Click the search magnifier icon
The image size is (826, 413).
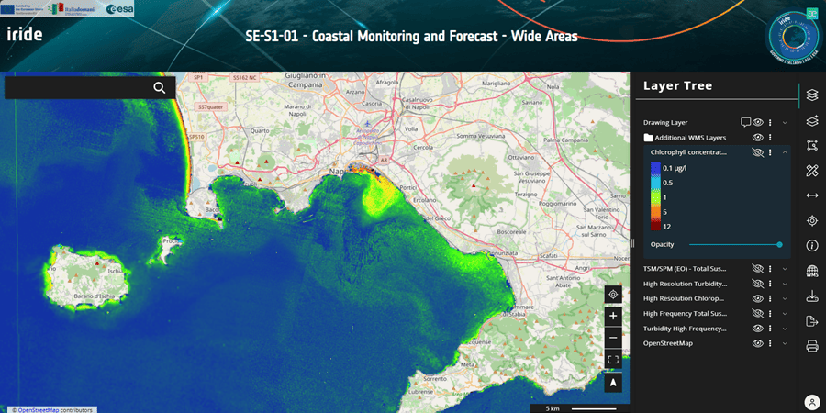pos(160,87)
